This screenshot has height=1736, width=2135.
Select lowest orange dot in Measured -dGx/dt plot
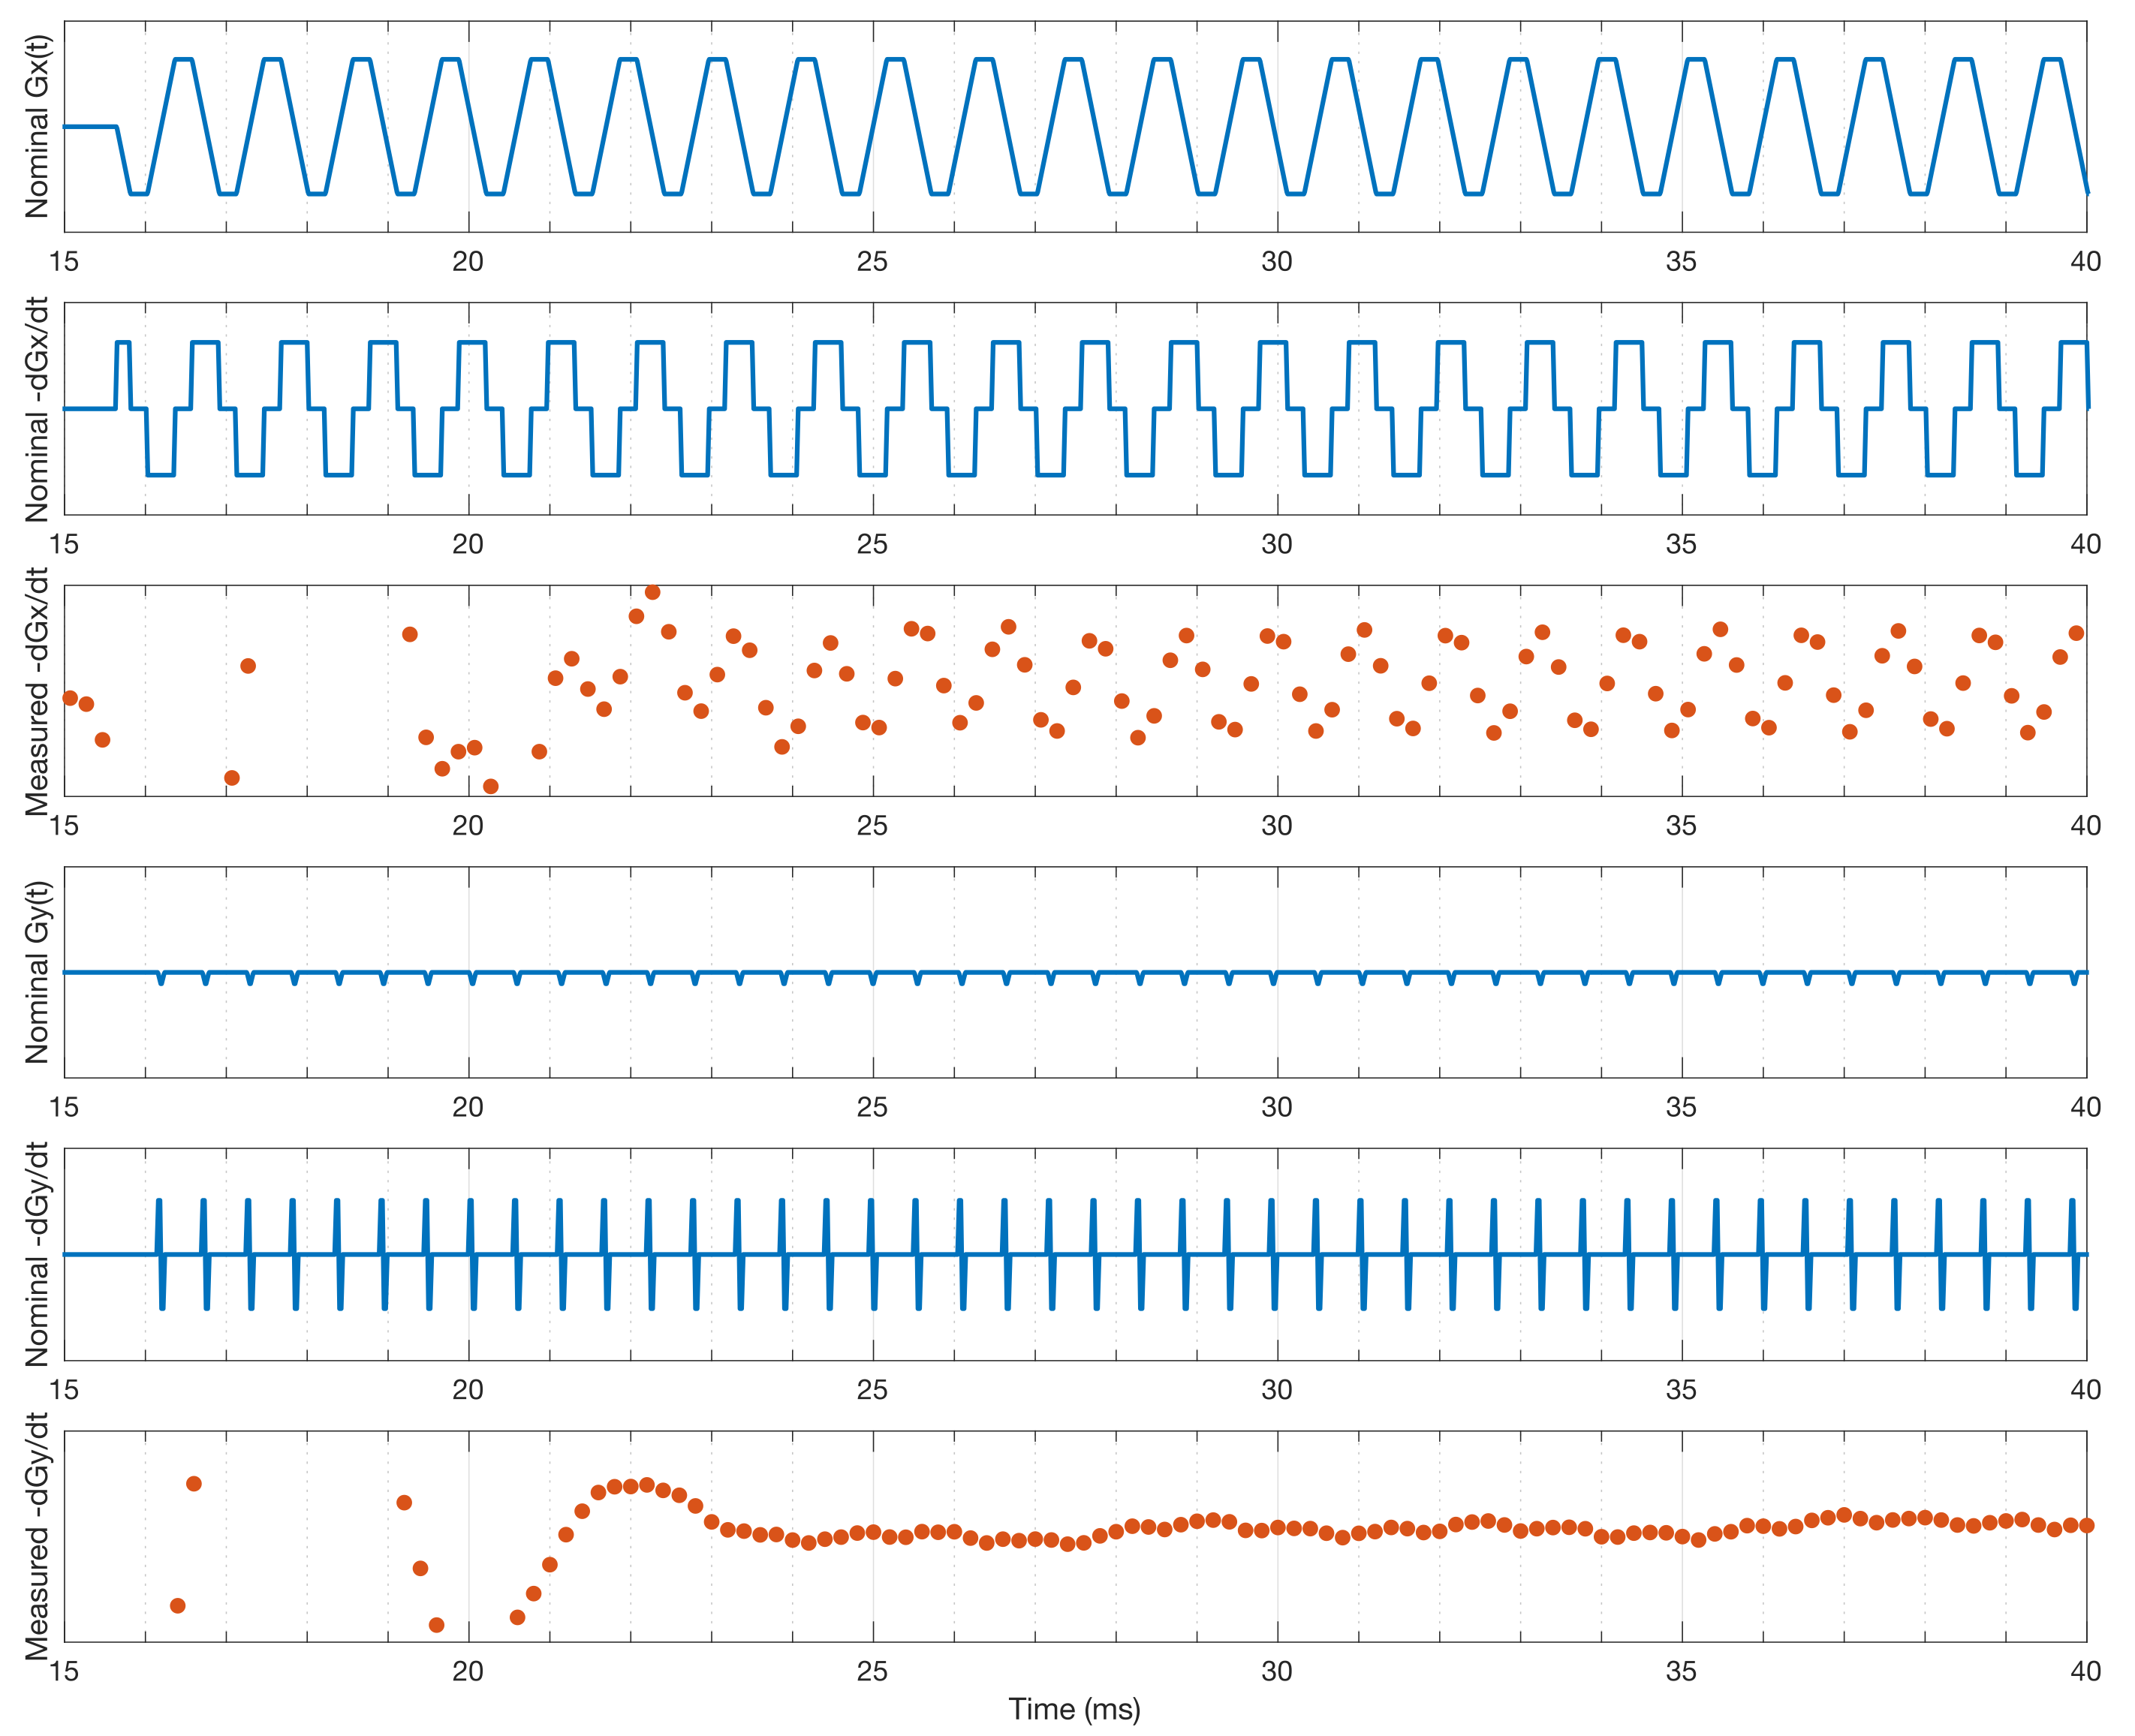pos(491,787)
